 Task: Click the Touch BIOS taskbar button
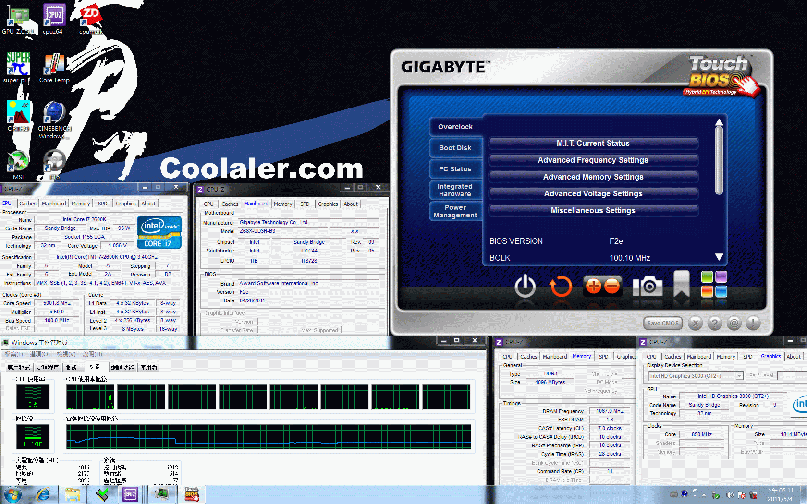(x=192, y=494)
